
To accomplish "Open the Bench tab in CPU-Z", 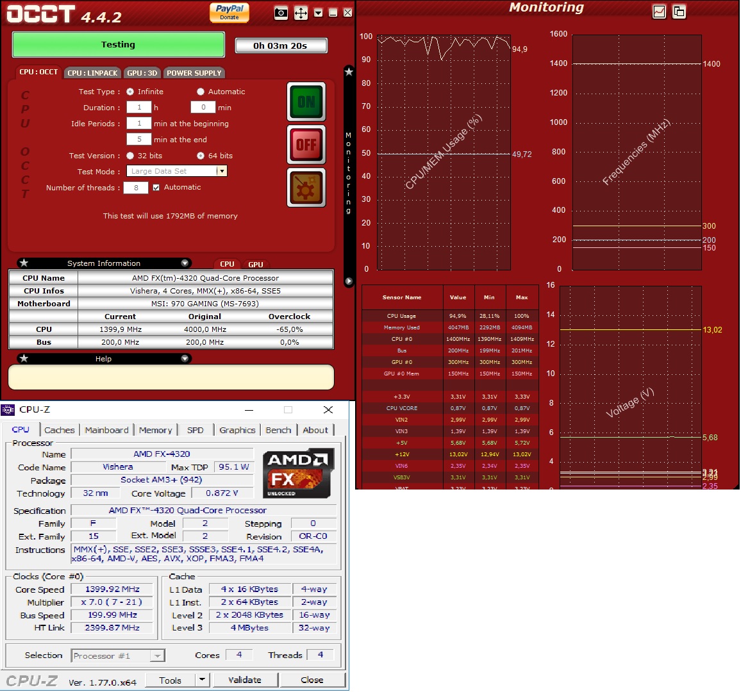I will click(278, 430).
